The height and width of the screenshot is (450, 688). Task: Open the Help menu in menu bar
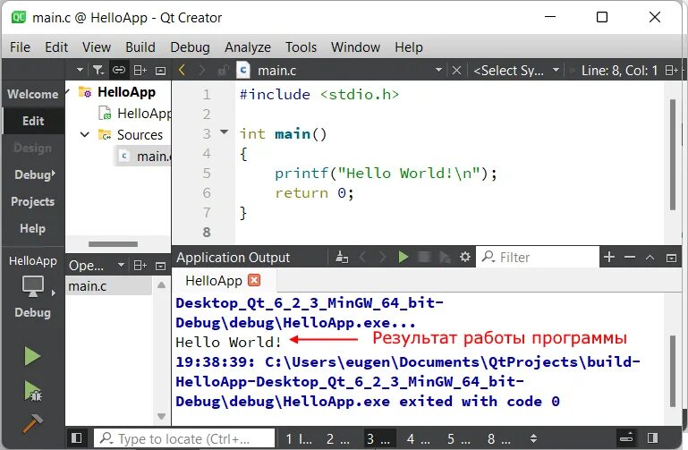click(x=409, y=47)
